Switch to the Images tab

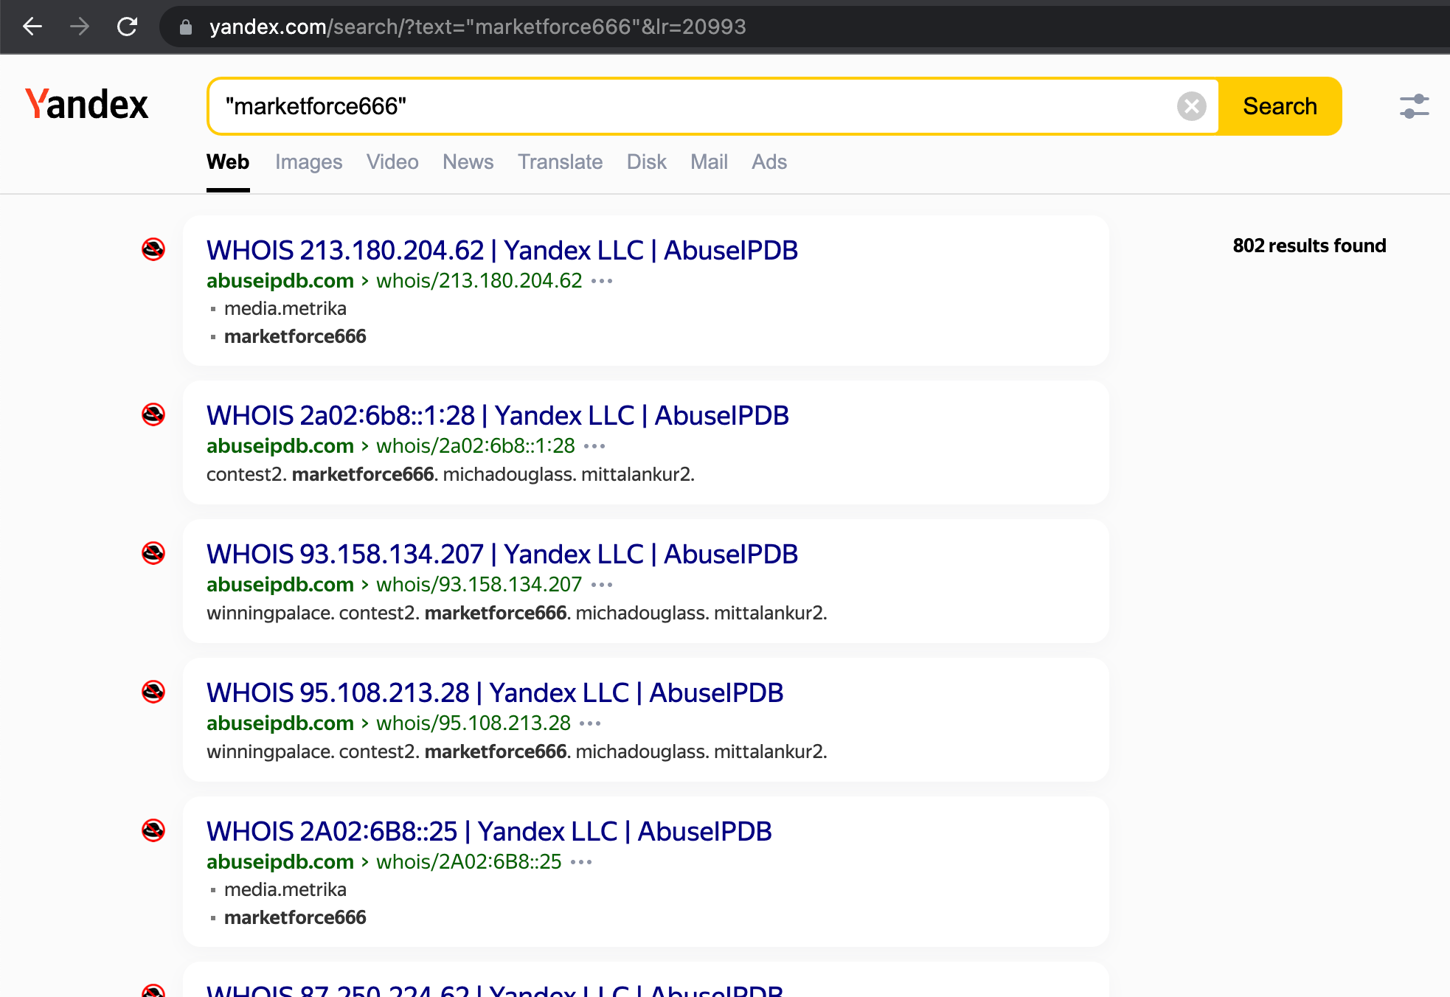point(308,161)
